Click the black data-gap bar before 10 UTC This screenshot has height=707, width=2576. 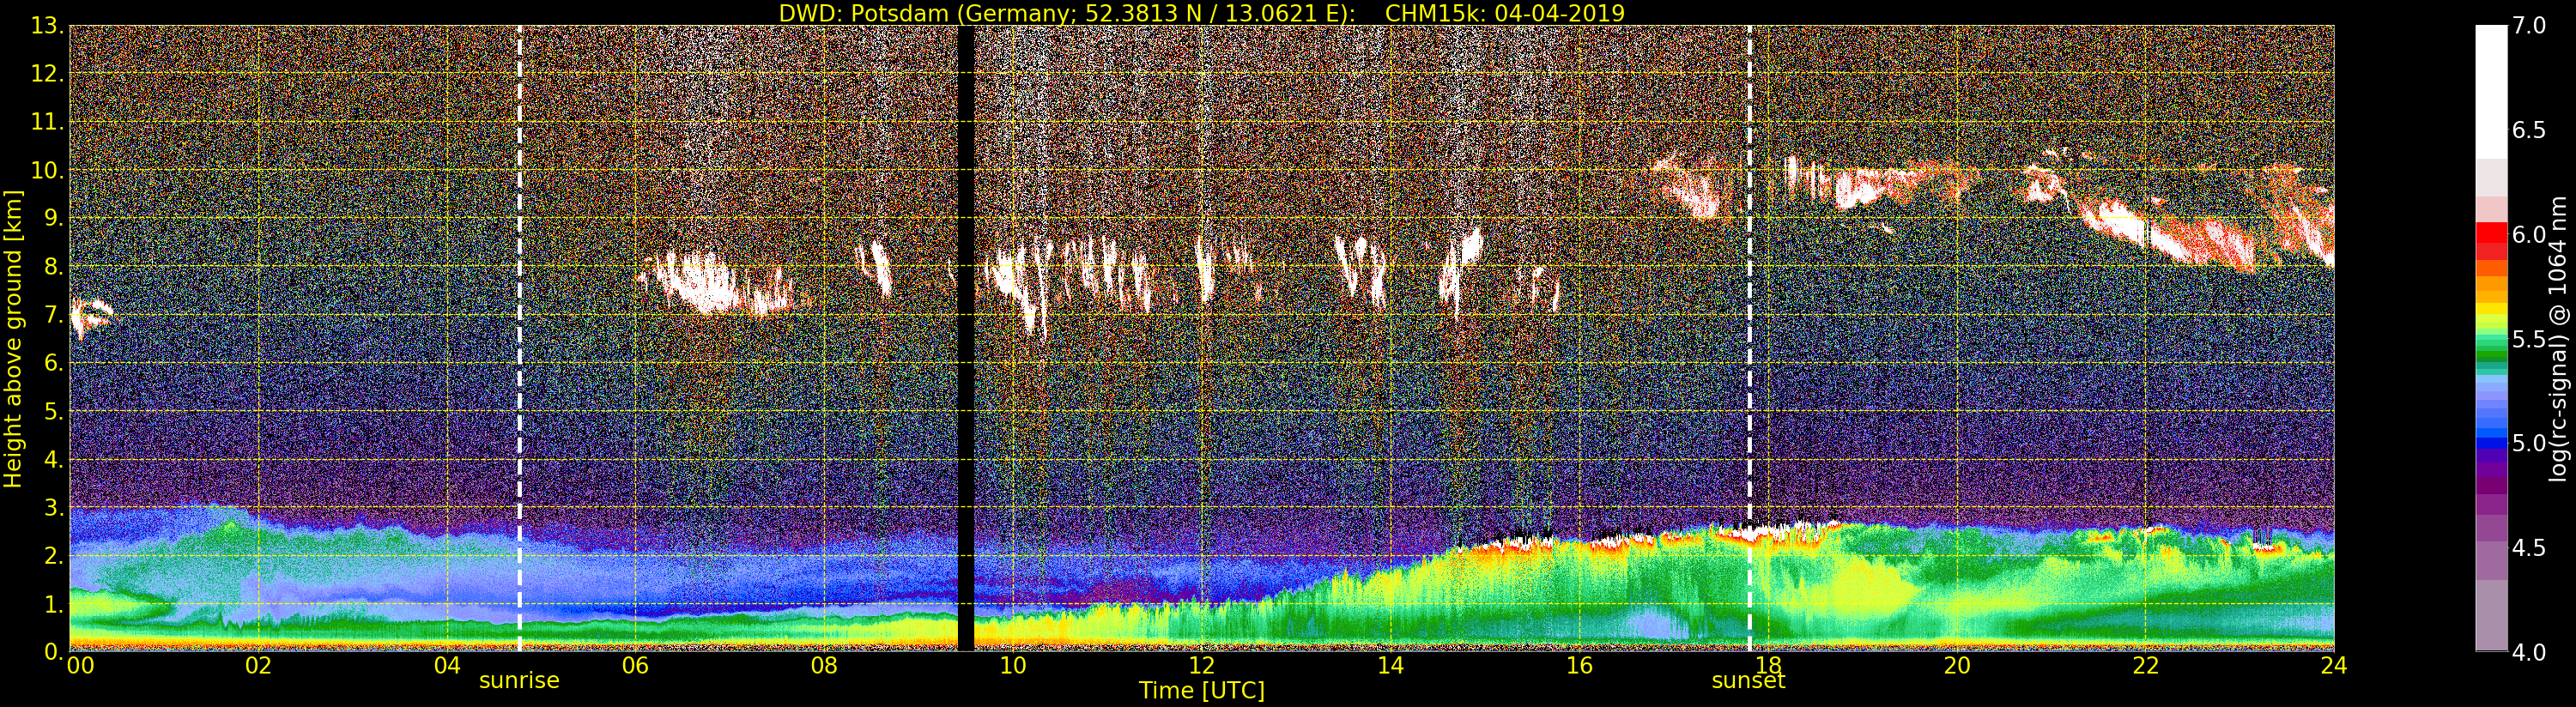pyautogui.click(x=965, y=339)
